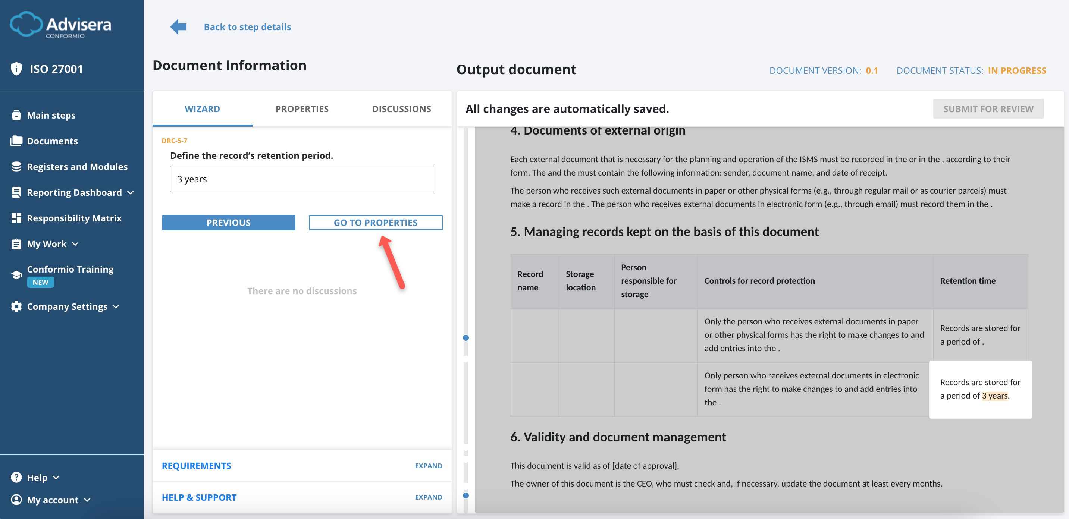Expand the Company Settings dropdown chevron

click(x=116, y=306)
